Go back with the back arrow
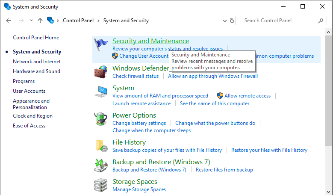The height and width of the screenshot is (195, 333). point(9,21)
